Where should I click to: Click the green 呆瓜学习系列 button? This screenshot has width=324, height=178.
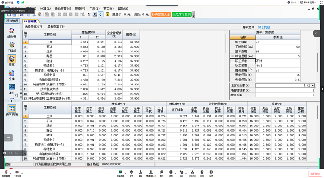(182, 14)
